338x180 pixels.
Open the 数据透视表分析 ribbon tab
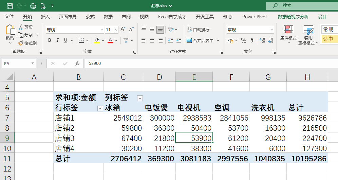point(293,17)
